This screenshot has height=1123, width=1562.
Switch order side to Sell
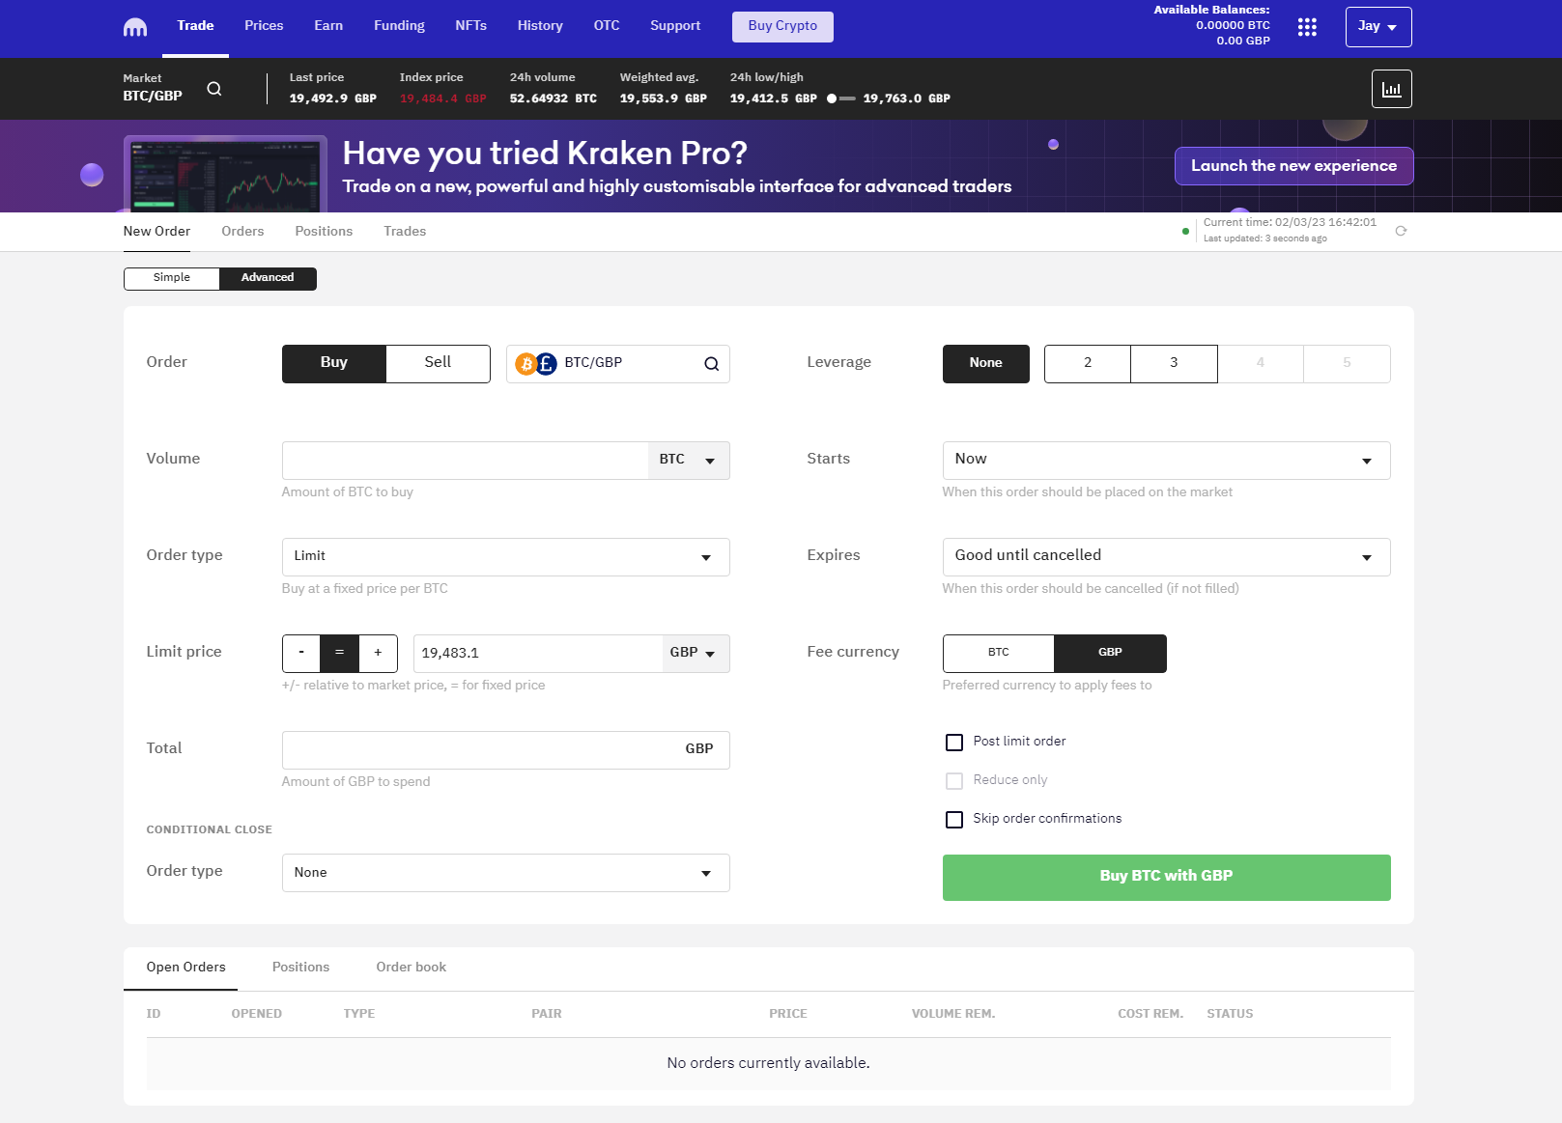pyautogui.click(x=438, y=364)
